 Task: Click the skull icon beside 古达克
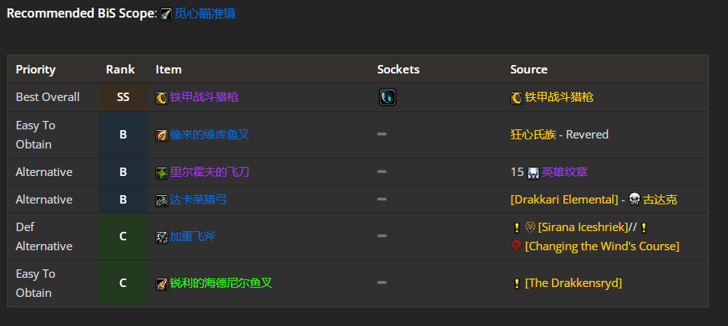(634, 200)
